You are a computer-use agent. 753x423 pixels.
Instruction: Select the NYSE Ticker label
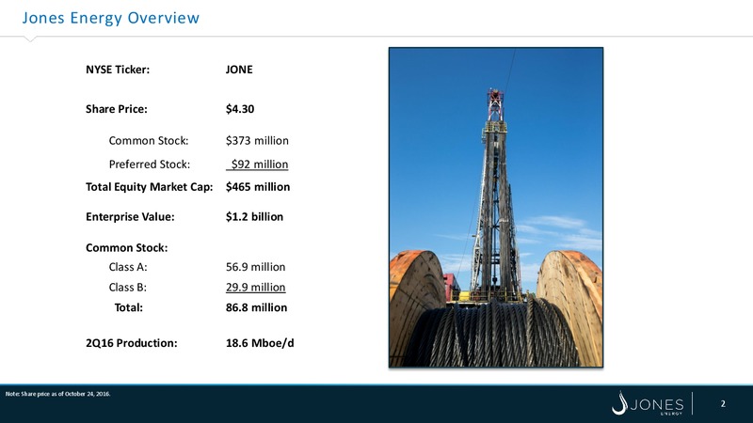tap(118, 70)
